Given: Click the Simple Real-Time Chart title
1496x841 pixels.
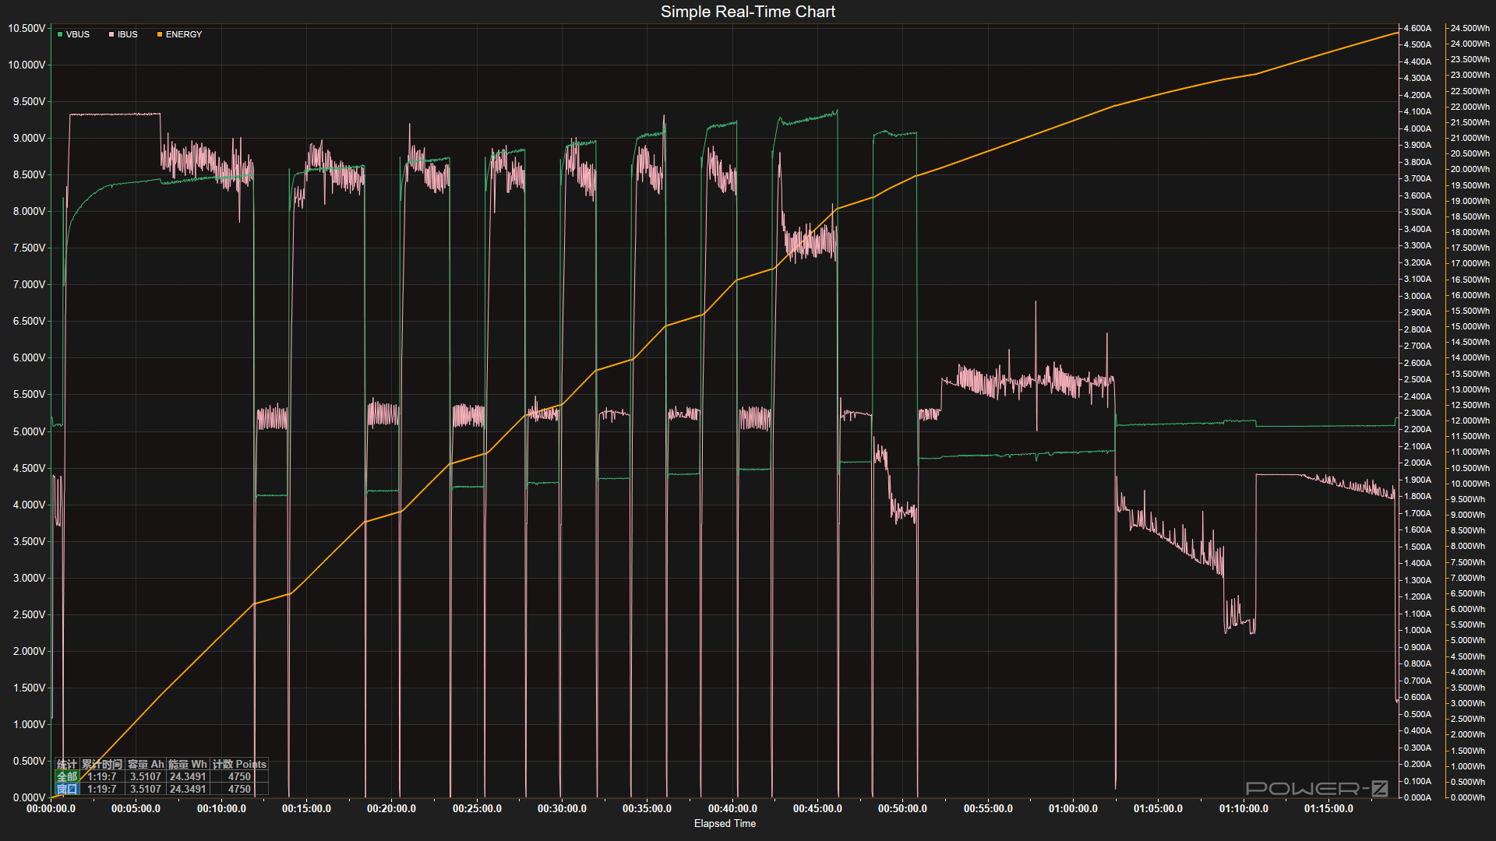Looking at the screenshot, I should click(x=747, y=12).
